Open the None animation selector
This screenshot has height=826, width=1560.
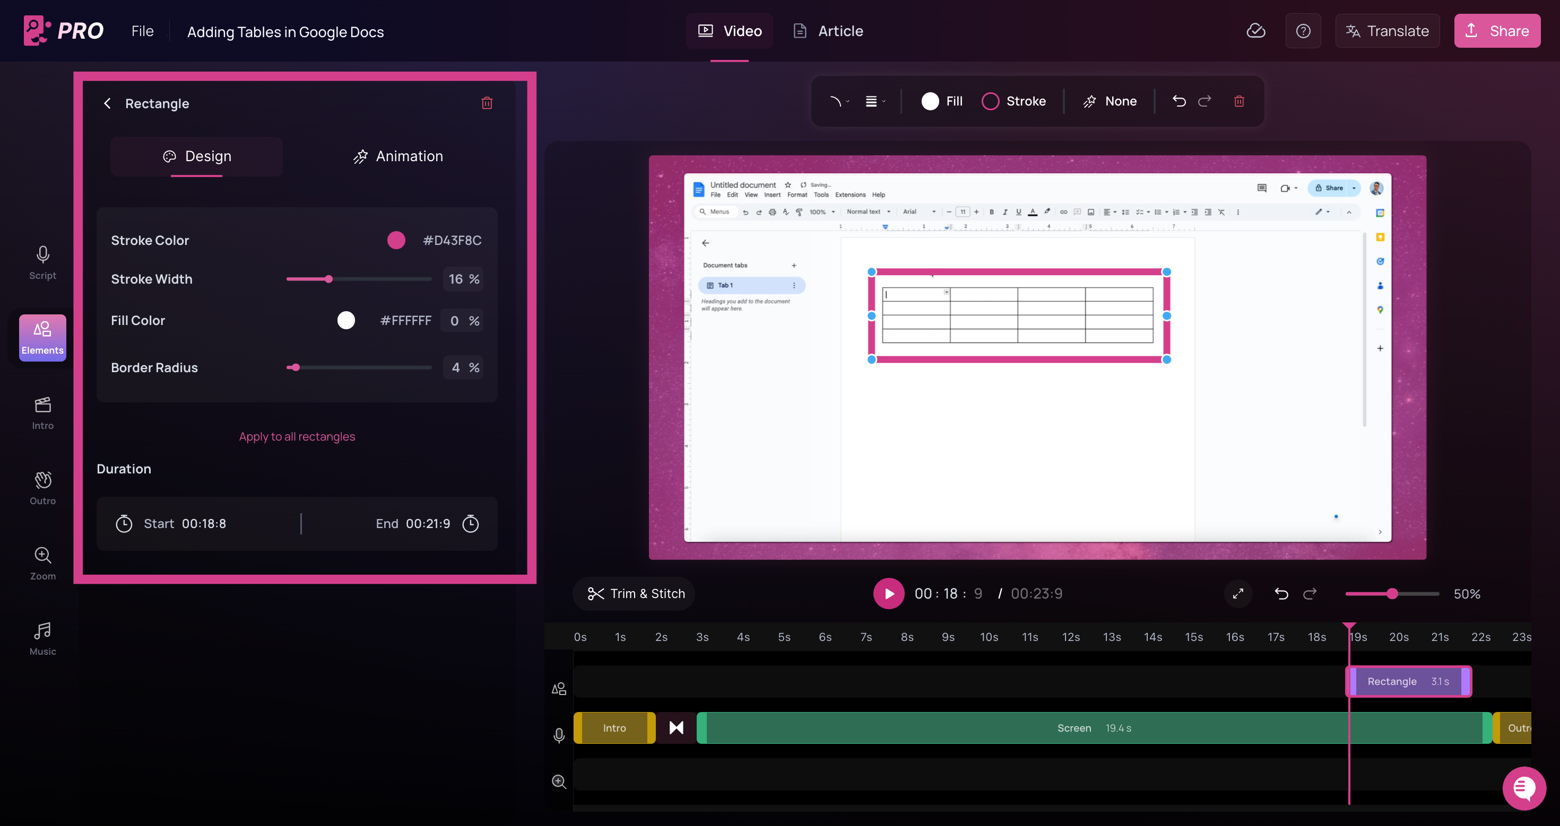(1110, 101)
